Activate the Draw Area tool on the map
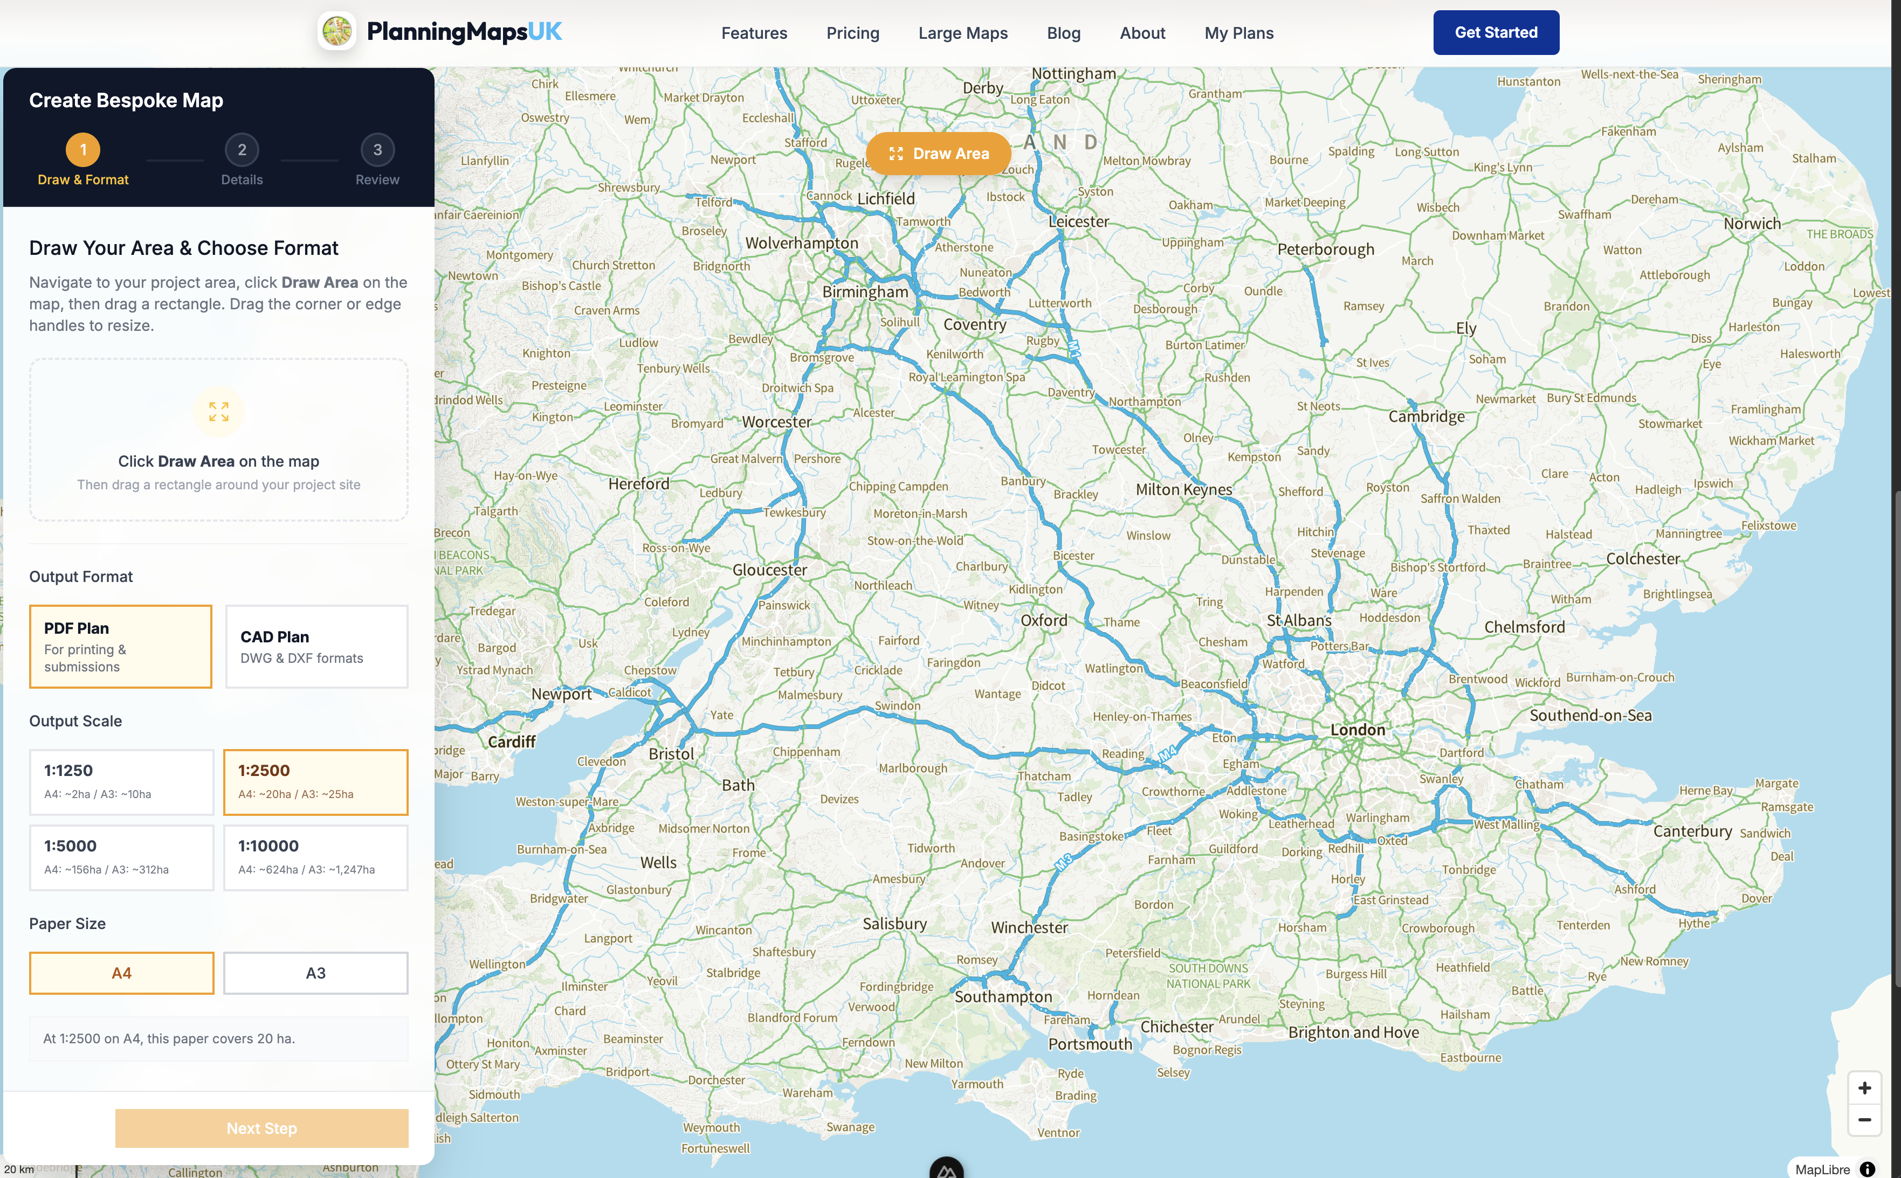The width and height of the screenshot is (1901, 1178). [939, 153]
